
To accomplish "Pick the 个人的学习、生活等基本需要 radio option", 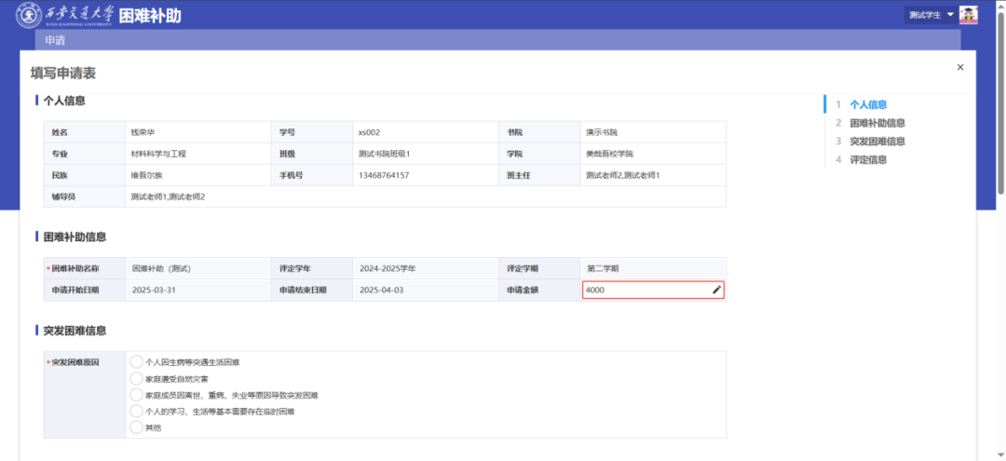I will tap(137, 411).
